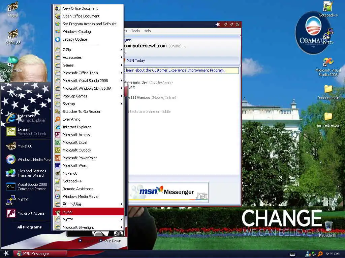Open Internet Explorer from programs list
The image size is (345, 258).
click(x=89, y=127)
